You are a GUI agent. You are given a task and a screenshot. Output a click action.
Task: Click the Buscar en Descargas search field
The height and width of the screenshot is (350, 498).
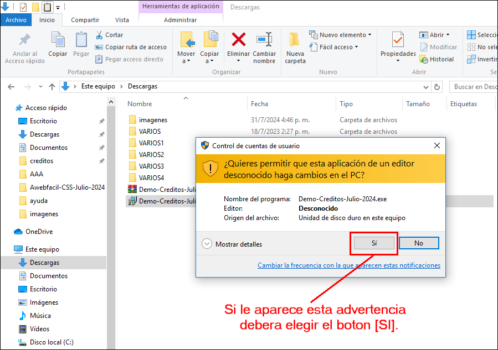(474, 87)
